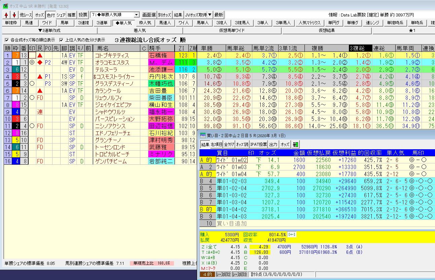This screenshot has width=435, height=280.
Task: Click the 出力 button in the 買い目 window
Action: point(274,144)
